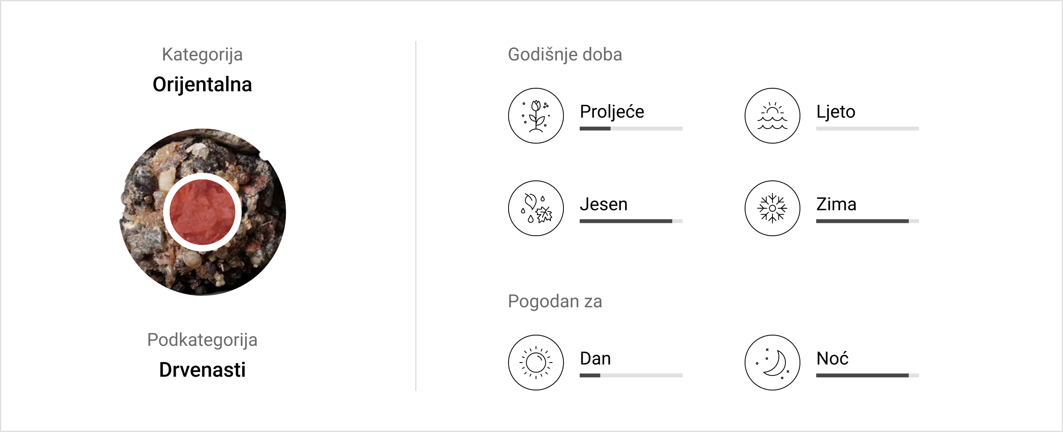Viewport: 1063px width, 432px height.
Task: Click the red inner circle swatch
Action: pos(202,212)
